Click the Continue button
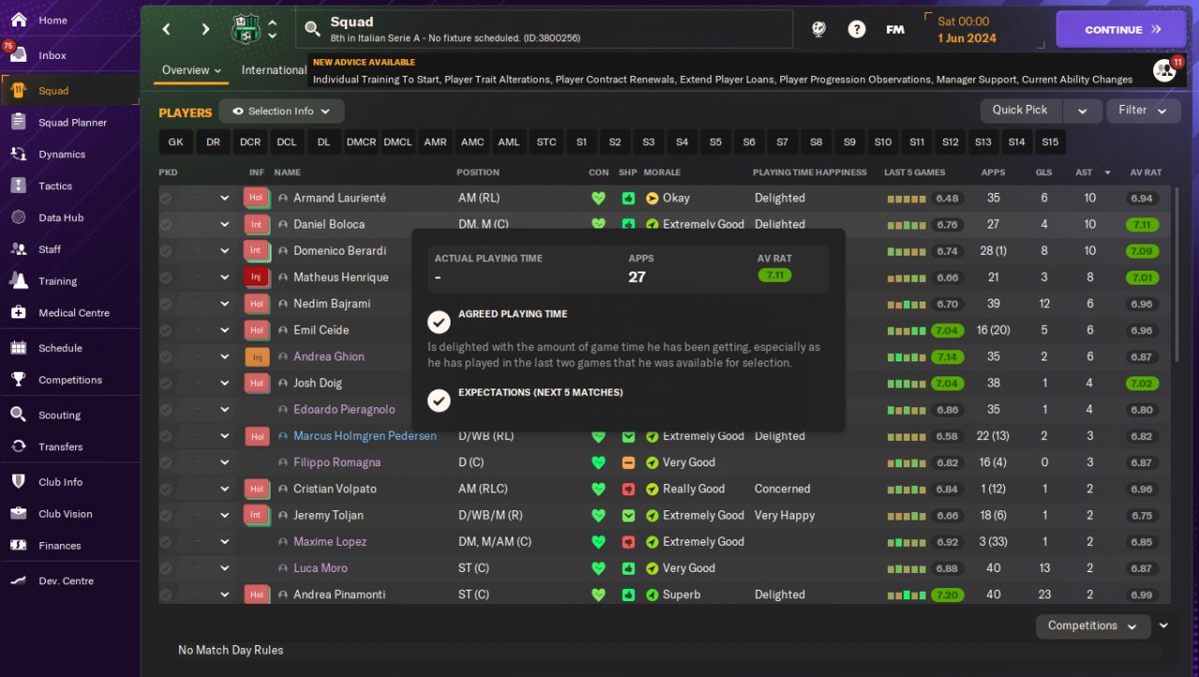The image size is (1199, 677). pyautogui.click(x=1123, y=29)
